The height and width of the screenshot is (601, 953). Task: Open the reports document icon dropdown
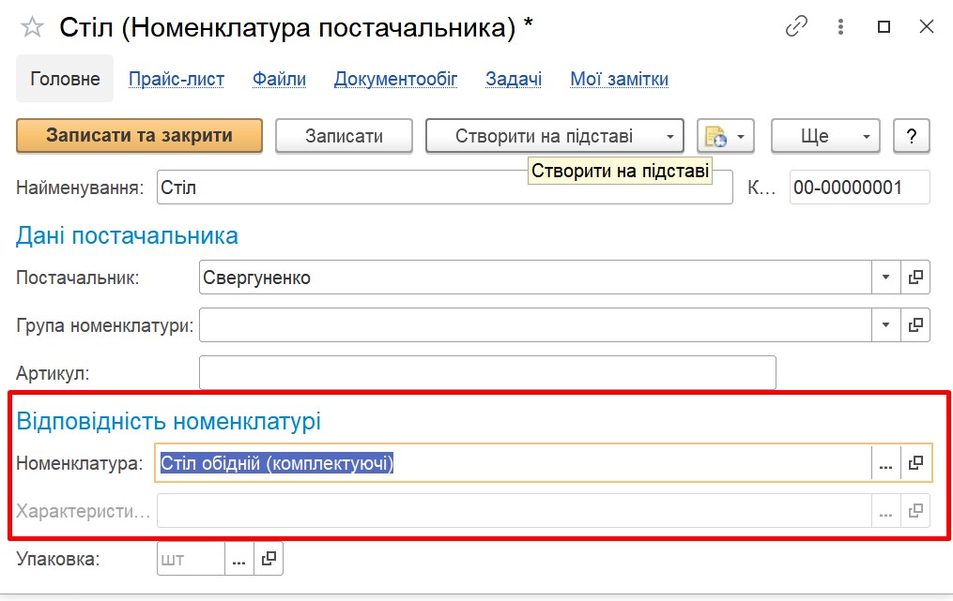[x=726, y=135]
